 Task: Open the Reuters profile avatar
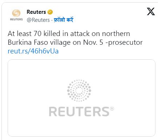tap(16, 15)
